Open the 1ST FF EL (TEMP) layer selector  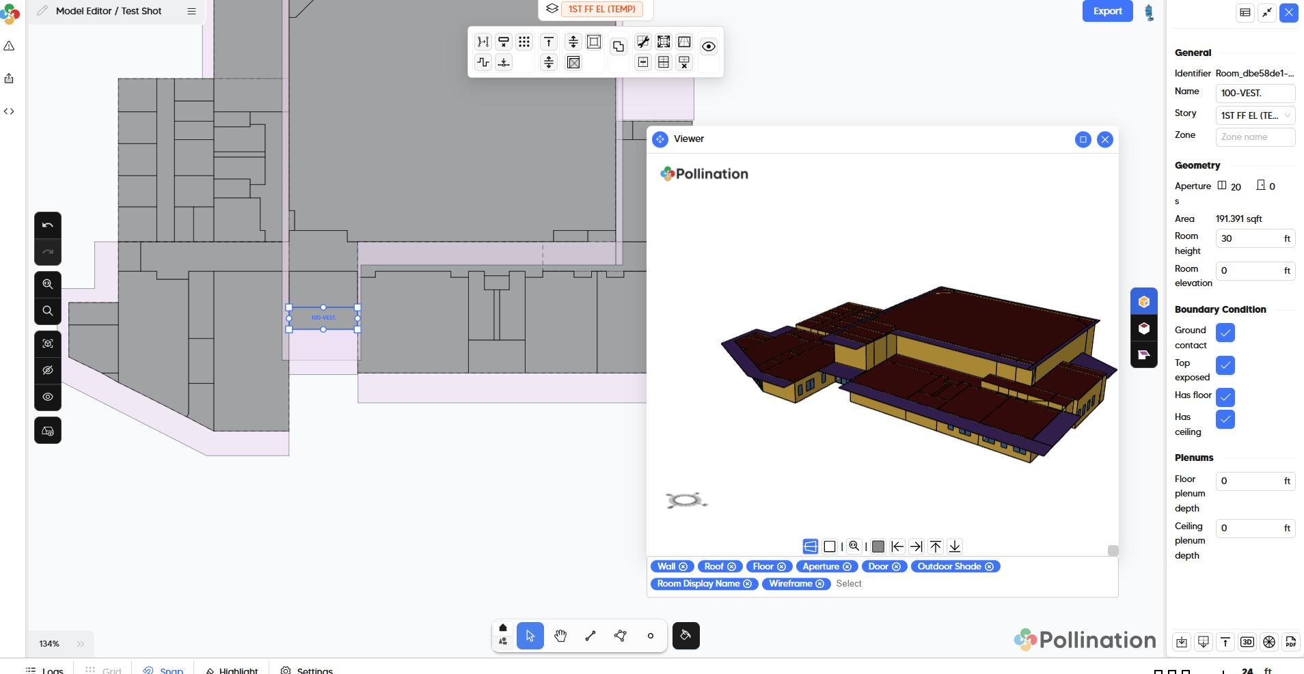(601, 9)
